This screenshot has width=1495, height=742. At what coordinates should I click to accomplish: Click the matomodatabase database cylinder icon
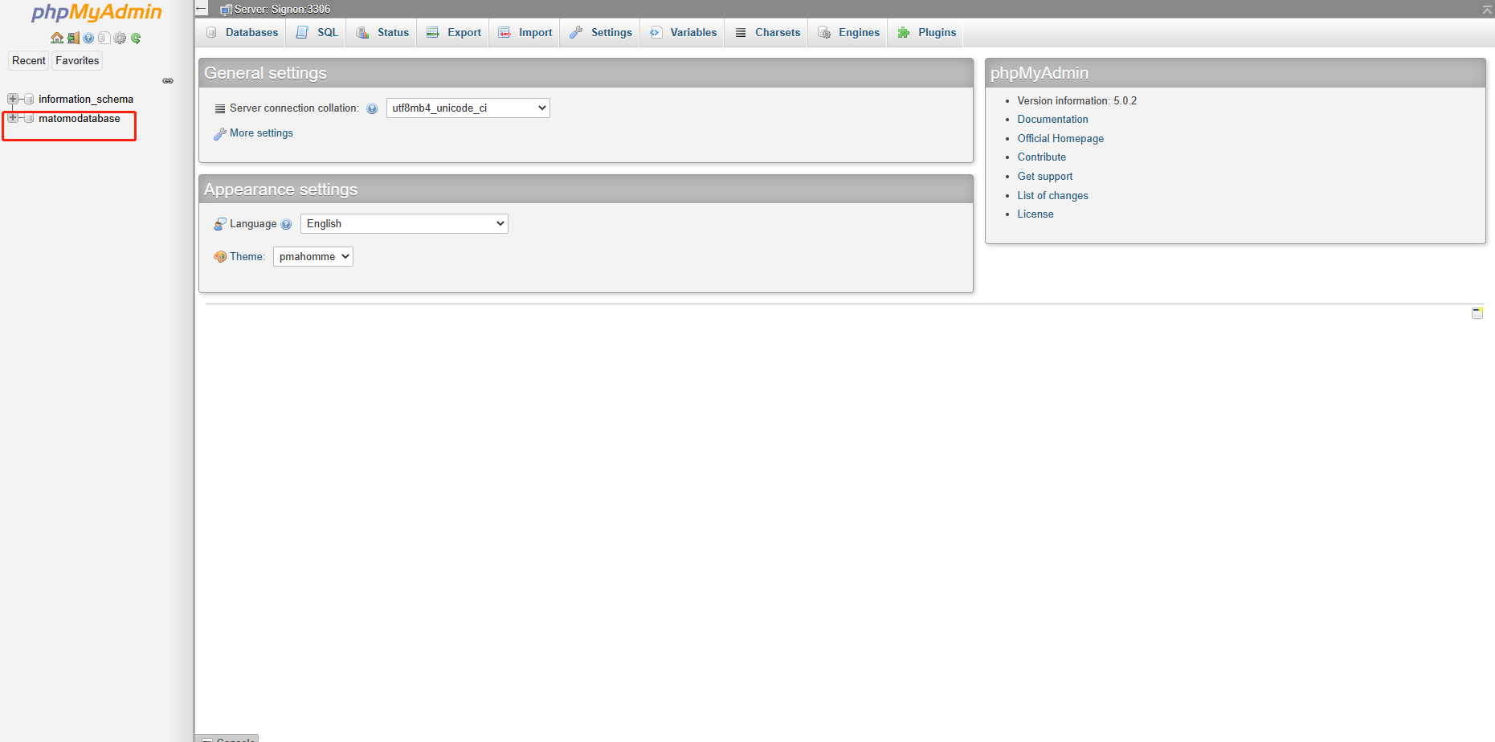(x=29, y=118)
